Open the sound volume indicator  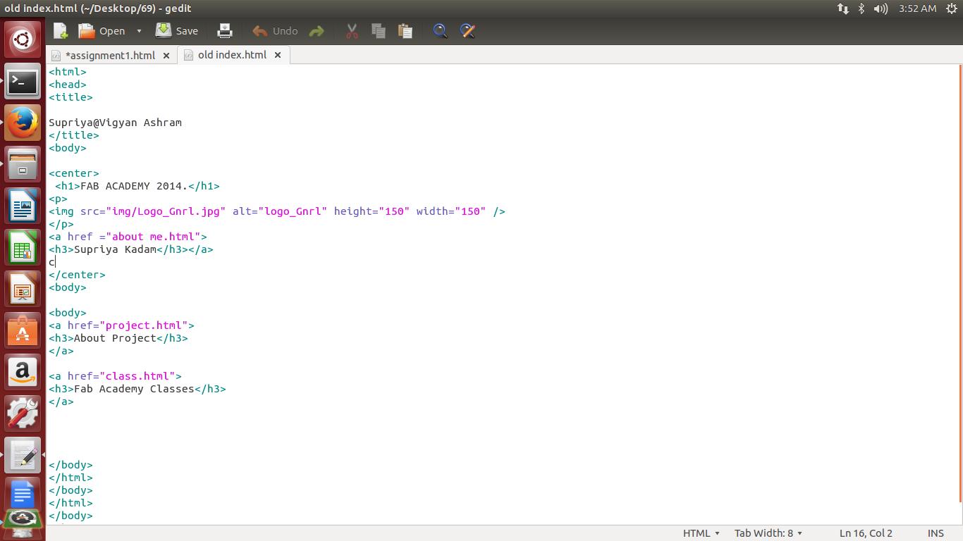click(x=881, y=8)
